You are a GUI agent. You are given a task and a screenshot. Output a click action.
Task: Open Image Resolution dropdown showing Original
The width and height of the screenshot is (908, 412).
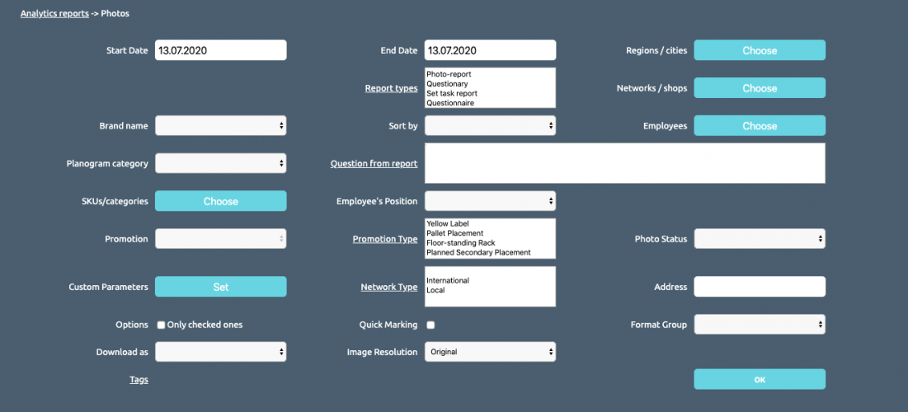(x=491, y=352)
